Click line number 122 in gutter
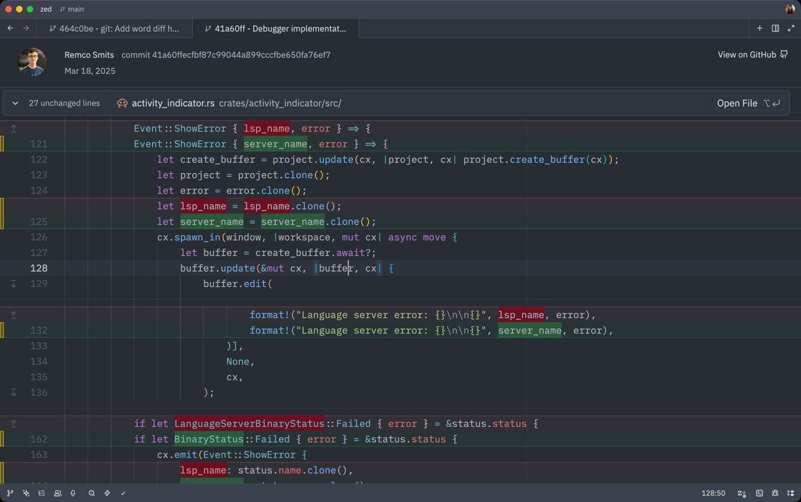The height and width of the screenshot is (502, 801). pos(39,160)
